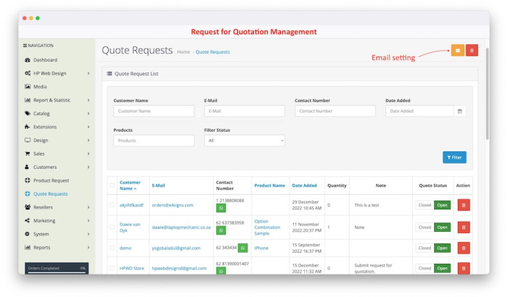Open the Marketing menu item
Viewport: 508px width, 297px height.
(44, 221)
